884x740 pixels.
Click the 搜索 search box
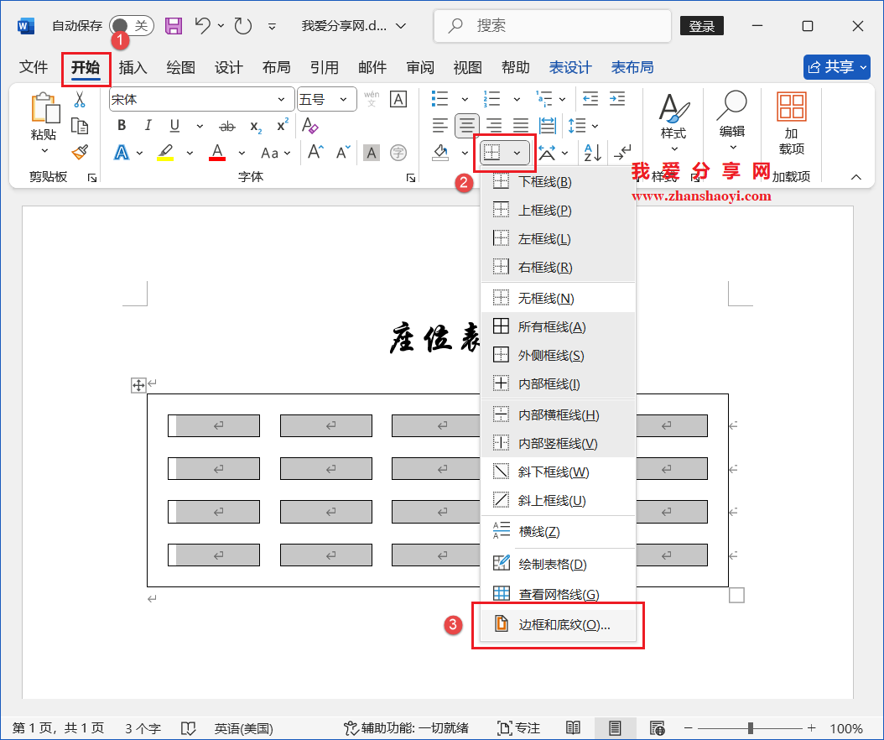tap(553, 26)
